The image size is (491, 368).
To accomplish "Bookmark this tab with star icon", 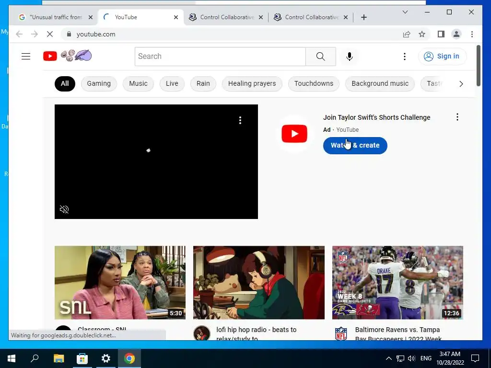I will pos(422,34).
